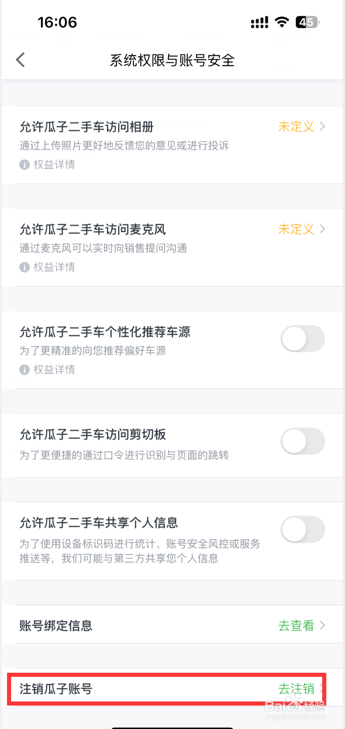Tap the battery indicator in status bar
Image resolution: width=345 pixels, height=729 pixels.
308,23
